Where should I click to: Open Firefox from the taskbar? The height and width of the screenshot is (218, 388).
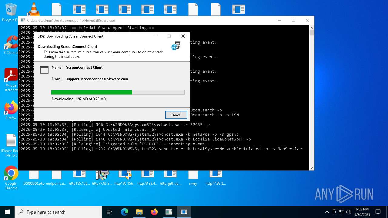click(x=154, y=212)
